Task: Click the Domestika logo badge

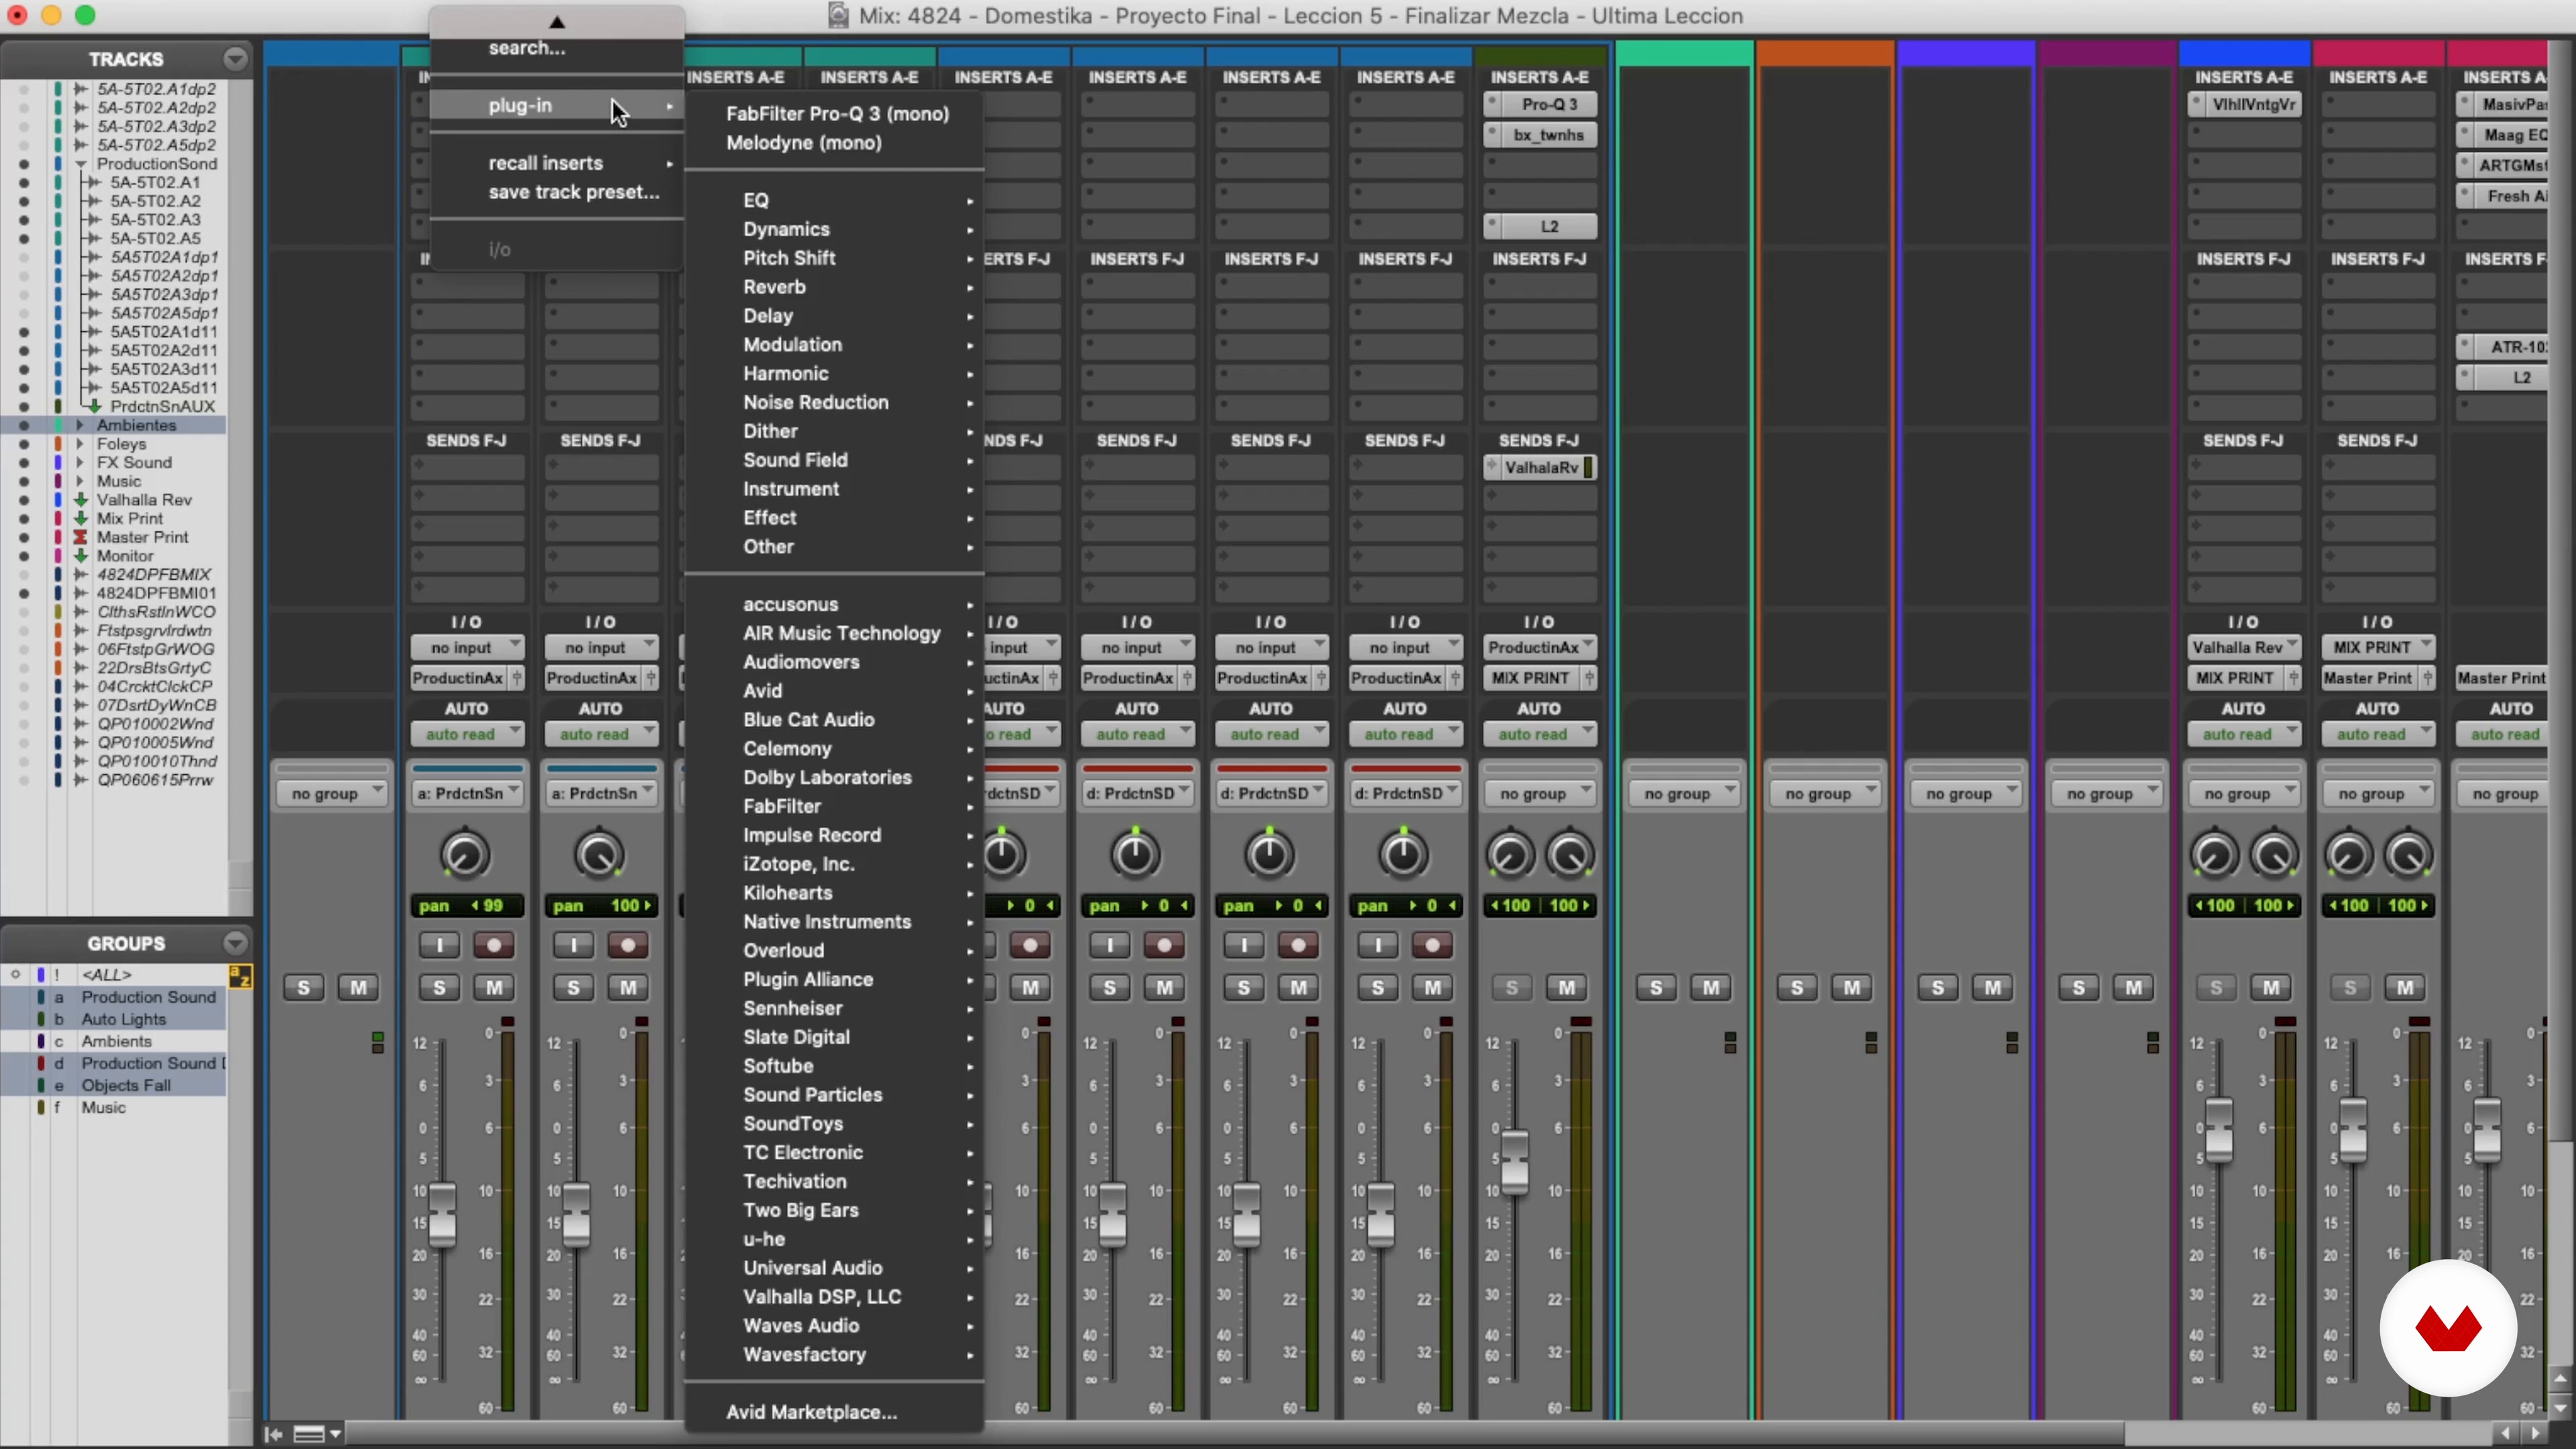Action: coord(2448,1328)
